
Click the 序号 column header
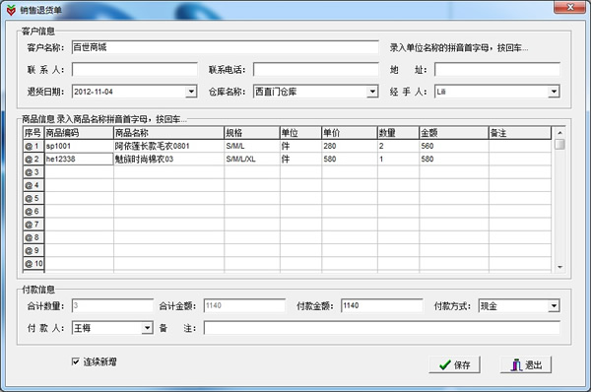33,133
